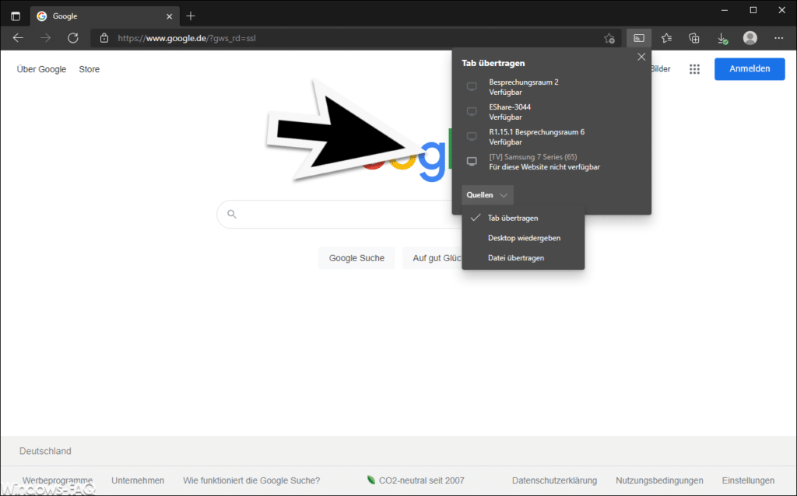Click the address bar URL
Viewport: 797px width, 496px height.
(x=187, y=38)
